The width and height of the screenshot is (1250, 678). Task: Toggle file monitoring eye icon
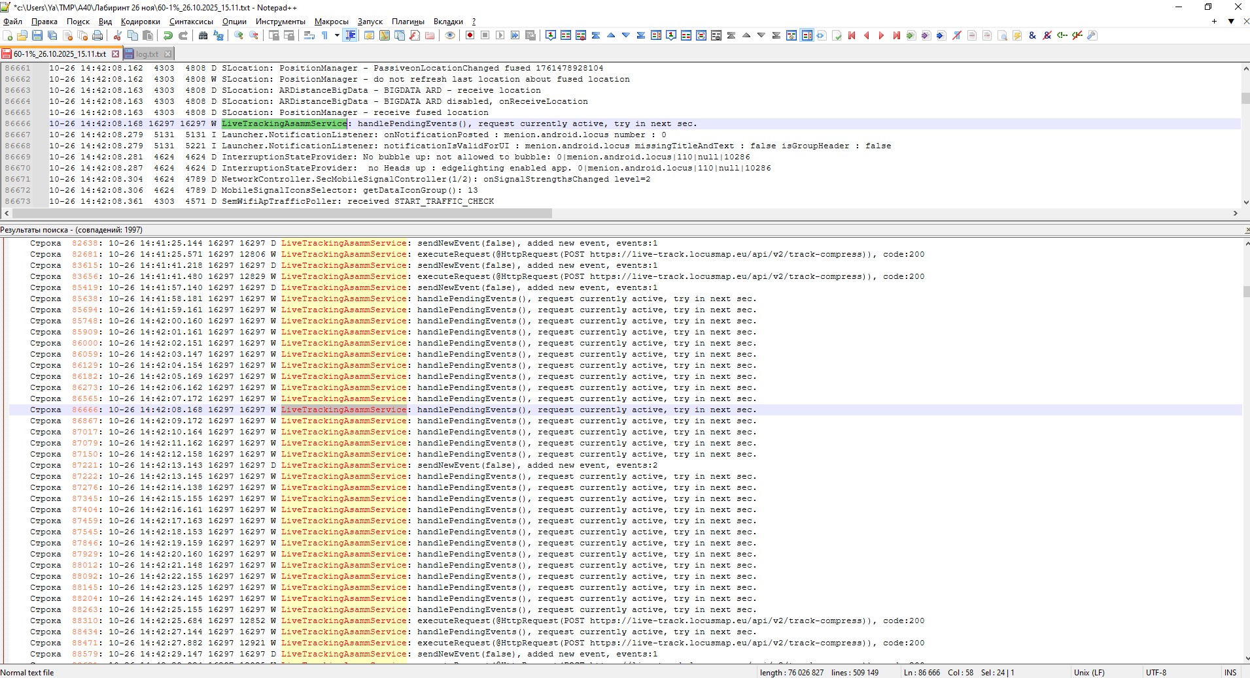449,35
